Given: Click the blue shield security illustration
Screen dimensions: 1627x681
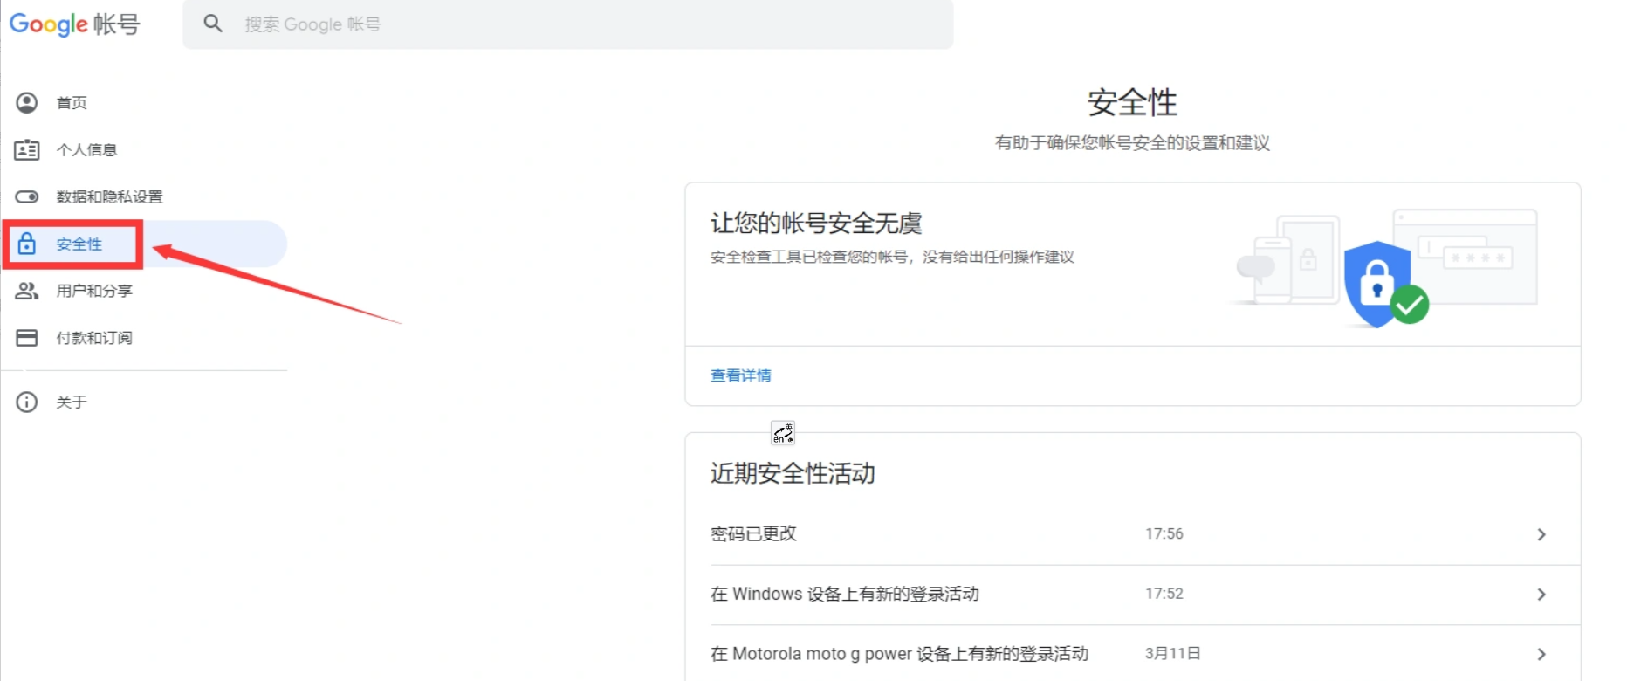Looking at the screenshot, I should click(1377, 284).
